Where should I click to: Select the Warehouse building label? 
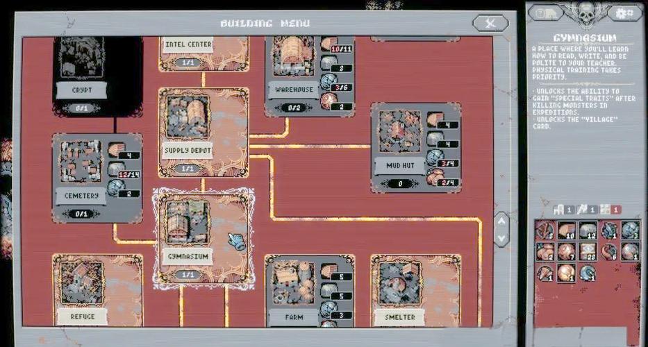coord(293,90)
